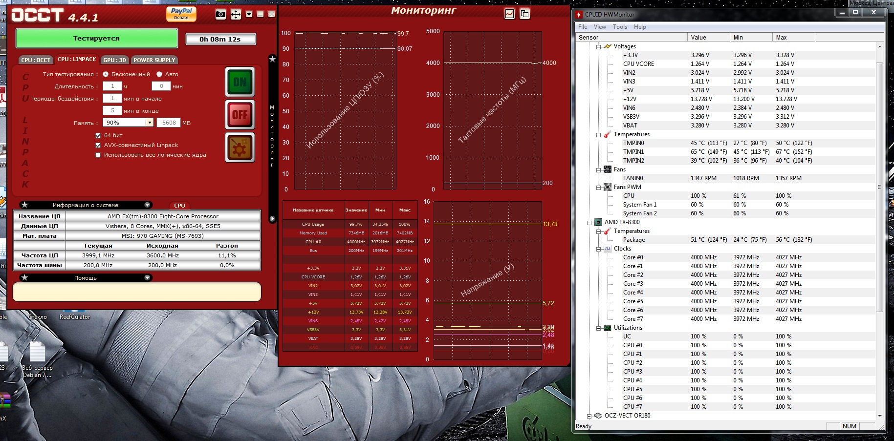Screen dimensions: 894x441
Task: Open the File menu in HWMonitor
Action: pyautogui.click(x=583, y=27)
